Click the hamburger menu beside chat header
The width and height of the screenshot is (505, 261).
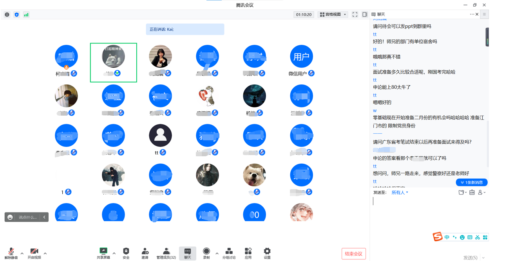tap(484, 14)
